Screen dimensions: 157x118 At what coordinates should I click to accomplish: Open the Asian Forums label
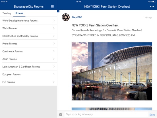pos(9,59)
